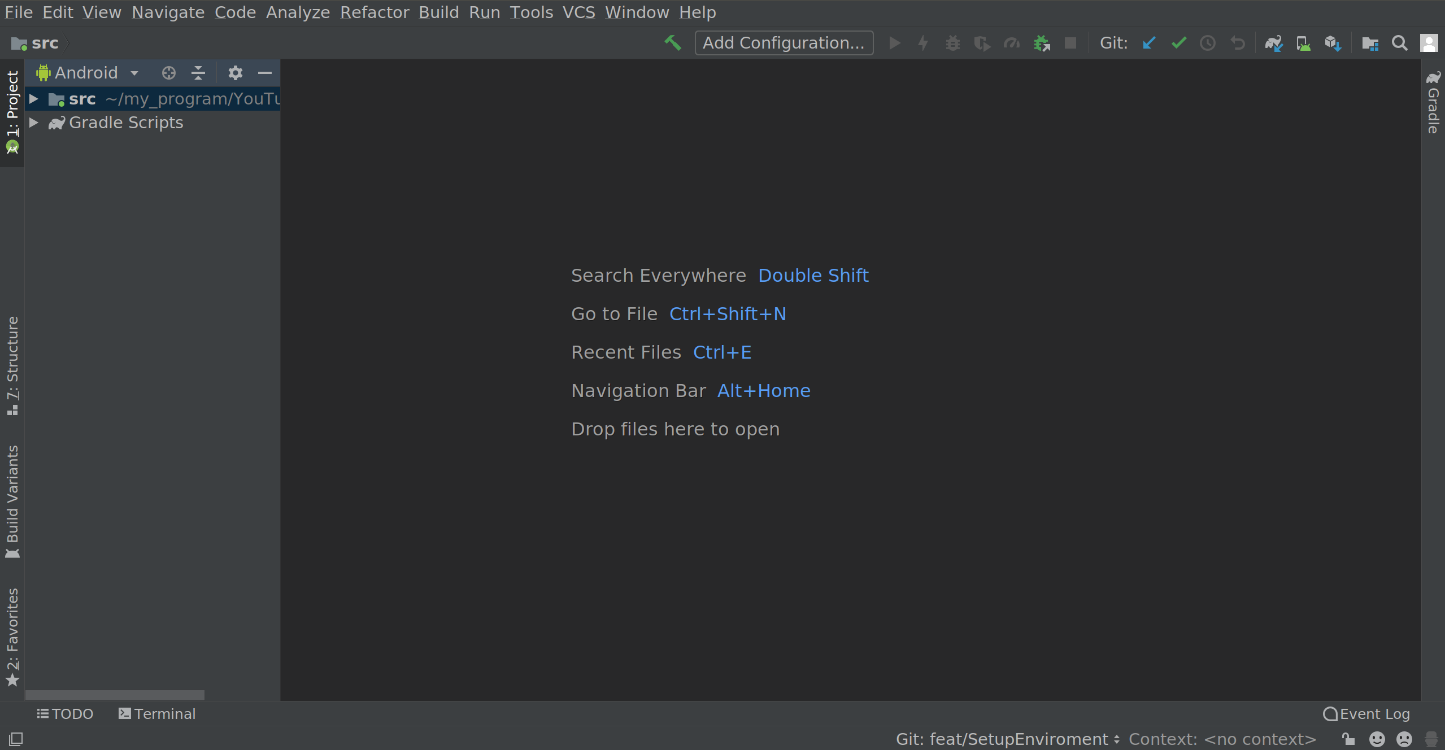1445x750 pixels.
Task: Open Project panel gear settings
Action: (235, 73)
